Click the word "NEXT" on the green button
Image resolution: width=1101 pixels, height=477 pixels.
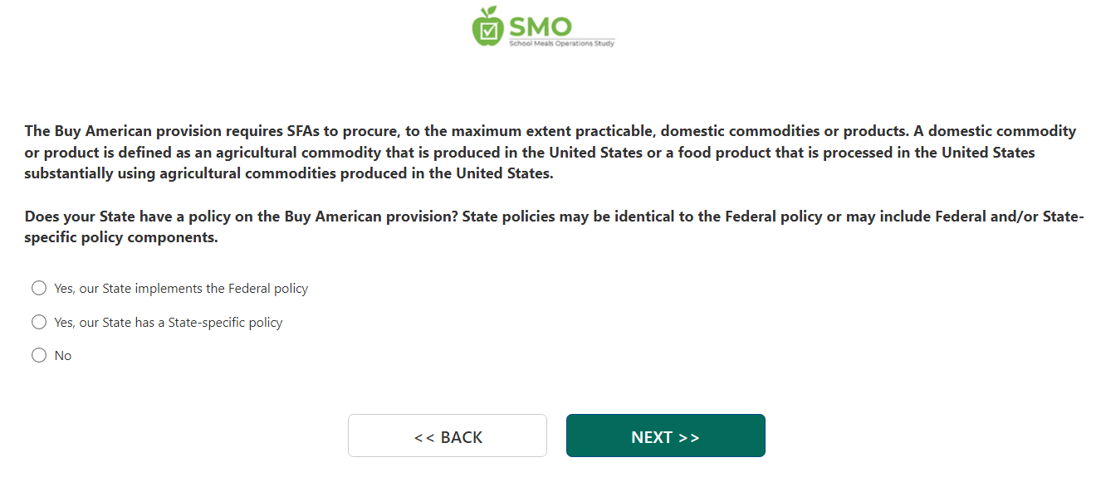652,437
